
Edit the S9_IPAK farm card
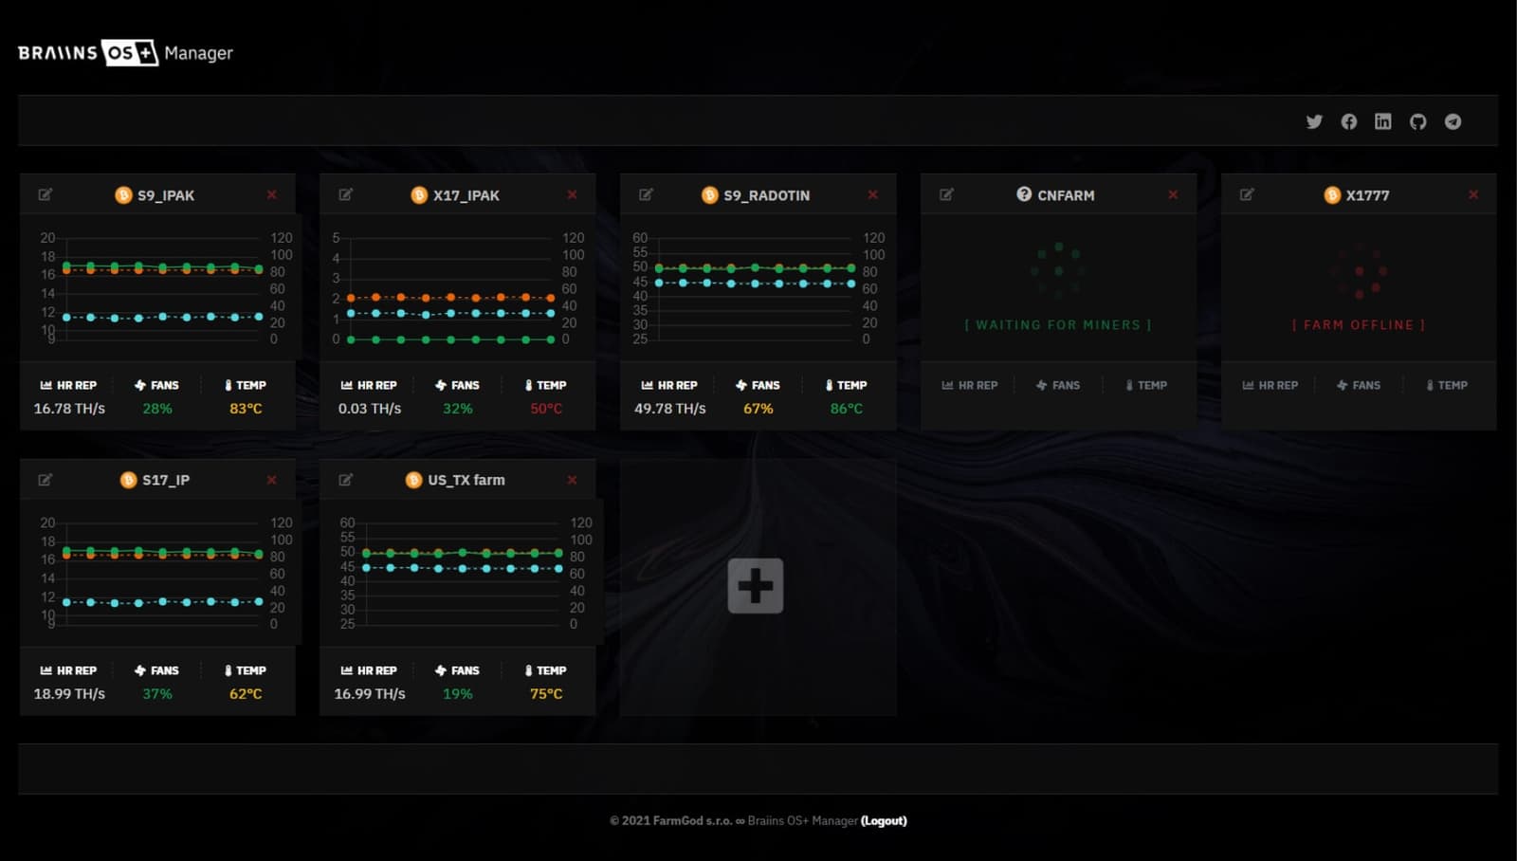pyautogui.click(x=45, y=194)
